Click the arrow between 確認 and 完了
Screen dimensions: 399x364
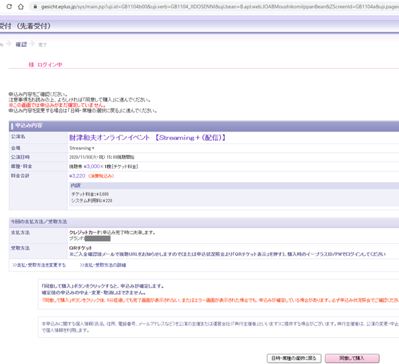(x=32, y=44)
